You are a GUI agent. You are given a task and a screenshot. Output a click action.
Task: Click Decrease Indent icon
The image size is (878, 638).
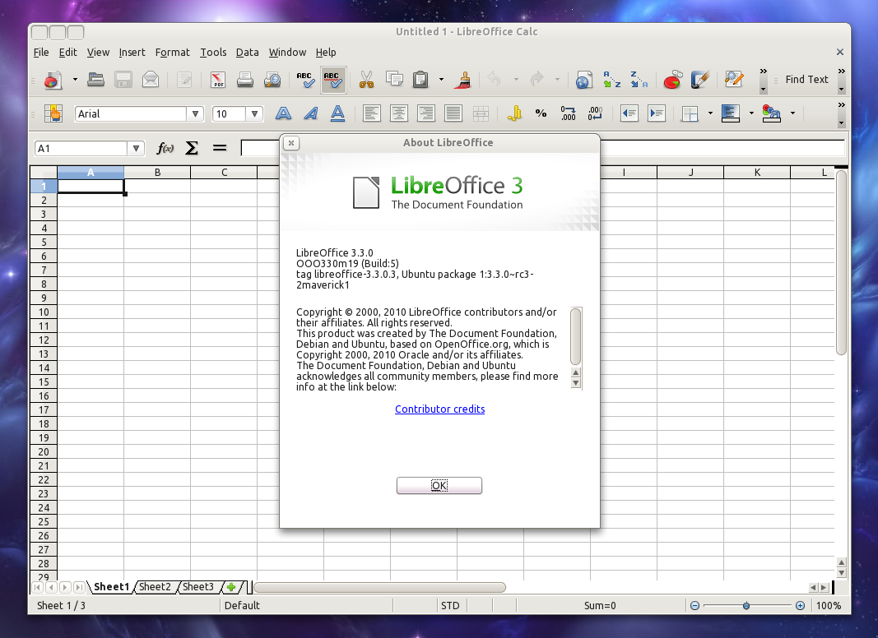(x=629, y=113)
